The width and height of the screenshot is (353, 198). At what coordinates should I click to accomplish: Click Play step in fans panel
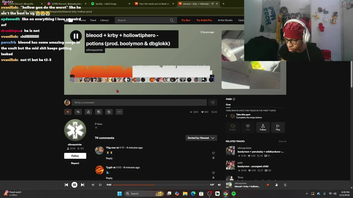click(278, 127)
